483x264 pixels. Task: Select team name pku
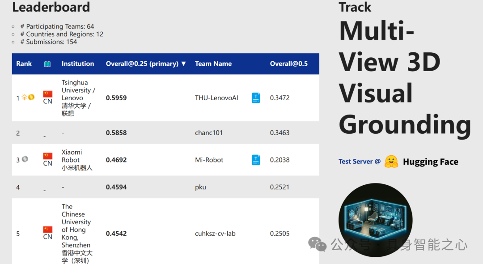coord(200,187)
